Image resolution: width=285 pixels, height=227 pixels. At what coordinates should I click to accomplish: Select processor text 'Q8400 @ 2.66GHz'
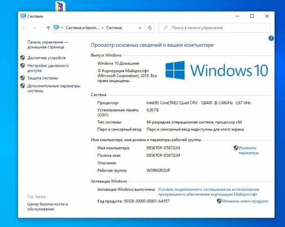217,103
